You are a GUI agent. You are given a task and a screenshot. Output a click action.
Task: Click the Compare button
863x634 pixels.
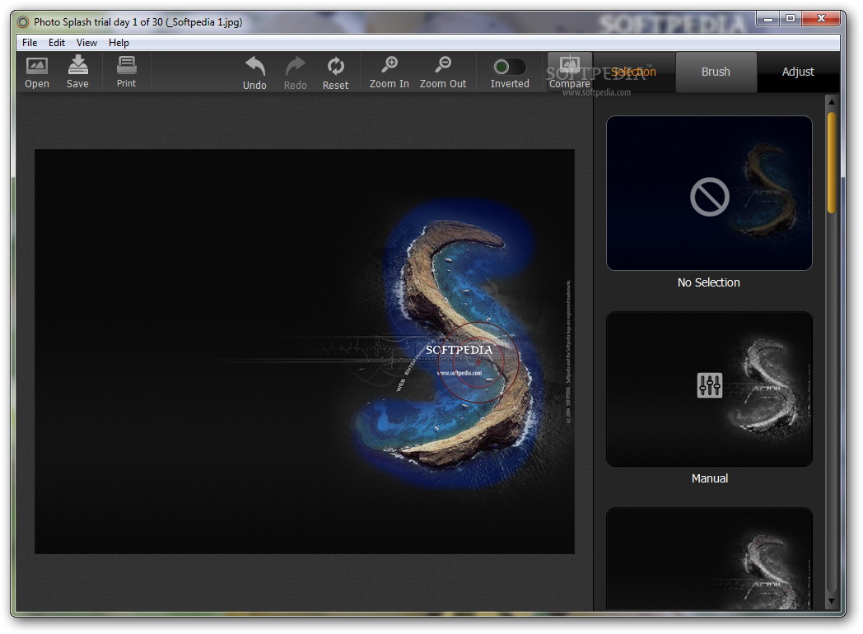click(570, 72)
